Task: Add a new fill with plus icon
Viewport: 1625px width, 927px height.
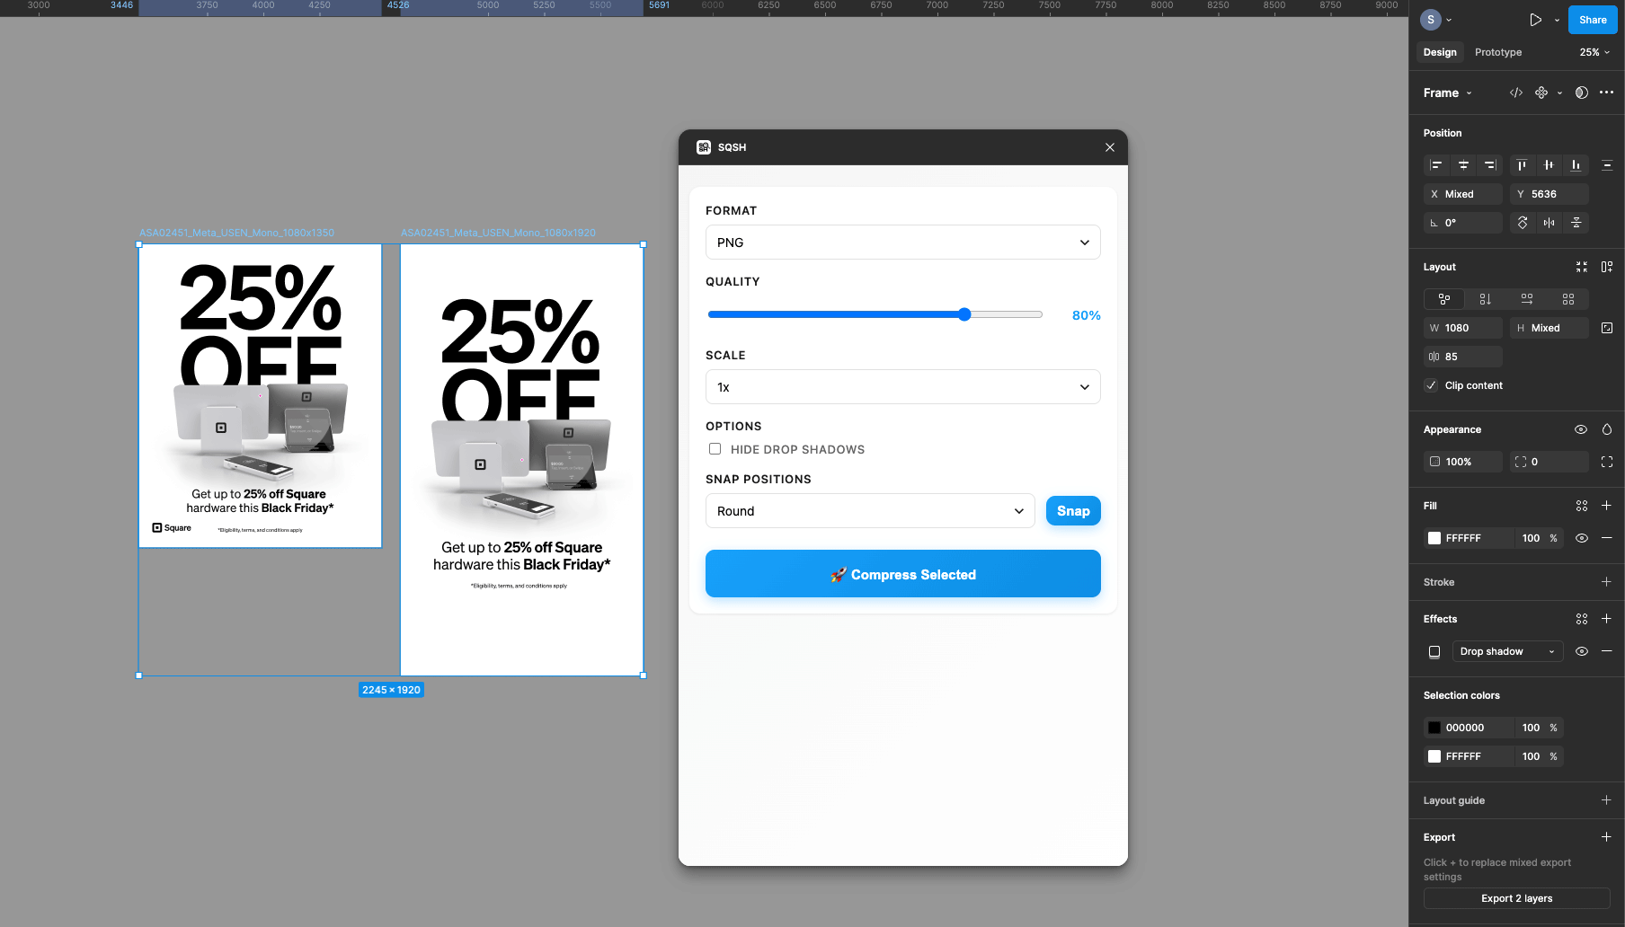Action: point(1607,506)
